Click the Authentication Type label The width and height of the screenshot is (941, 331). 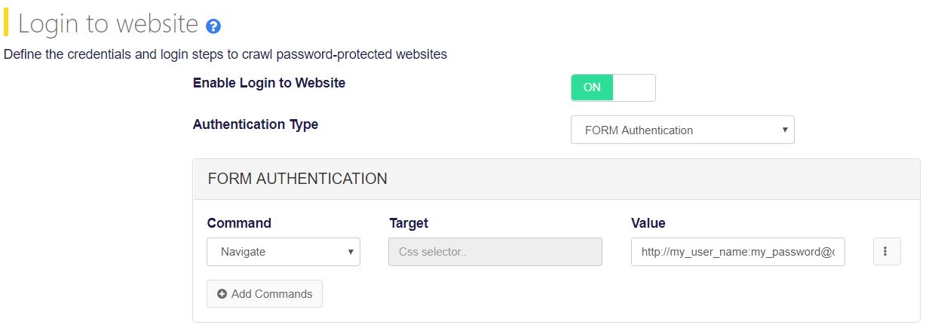coord(256,124)
